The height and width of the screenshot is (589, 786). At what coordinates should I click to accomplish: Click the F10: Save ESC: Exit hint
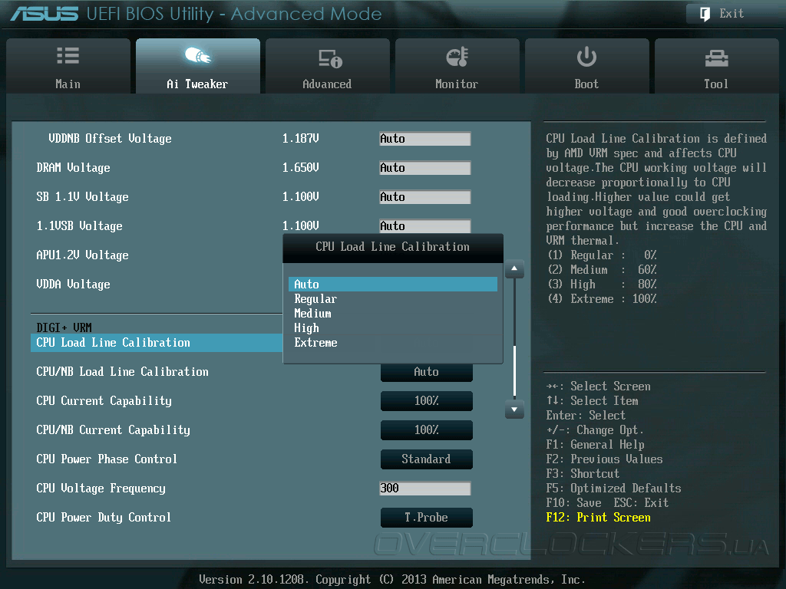tap(607, 503)
